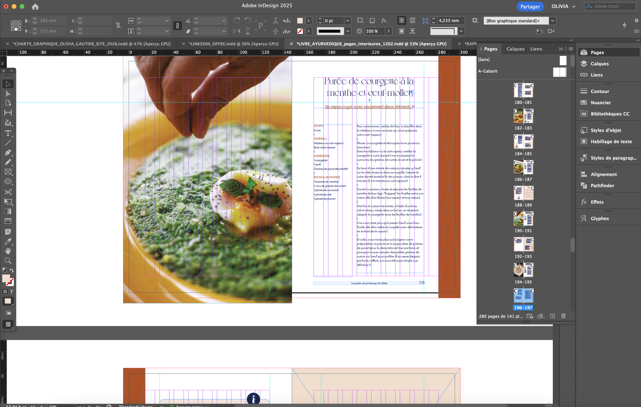This screenshot has width=641, height=407.
Task: Select the Zoom magnifier tool
Action: point(8,261)
